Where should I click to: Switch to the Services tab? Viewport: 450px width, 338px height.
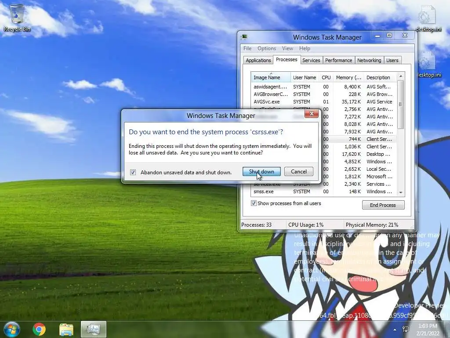(311, 60)
